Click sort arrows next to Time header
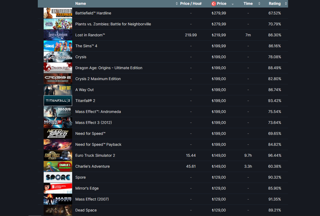The height and width of the screenshot is (216, 320). point(259,4)
